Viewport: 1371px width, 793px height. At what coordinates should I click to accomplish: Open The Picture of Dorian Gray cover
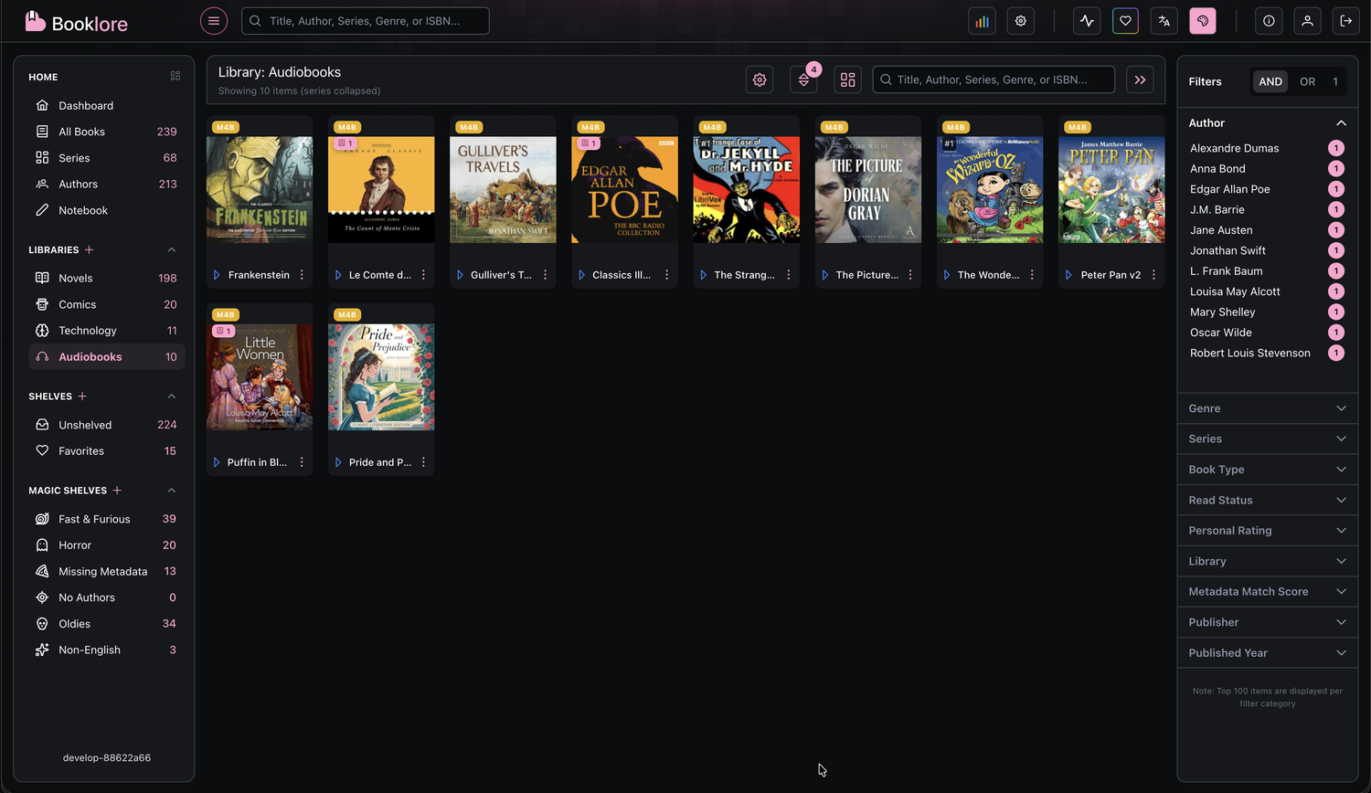pos(868,190)
